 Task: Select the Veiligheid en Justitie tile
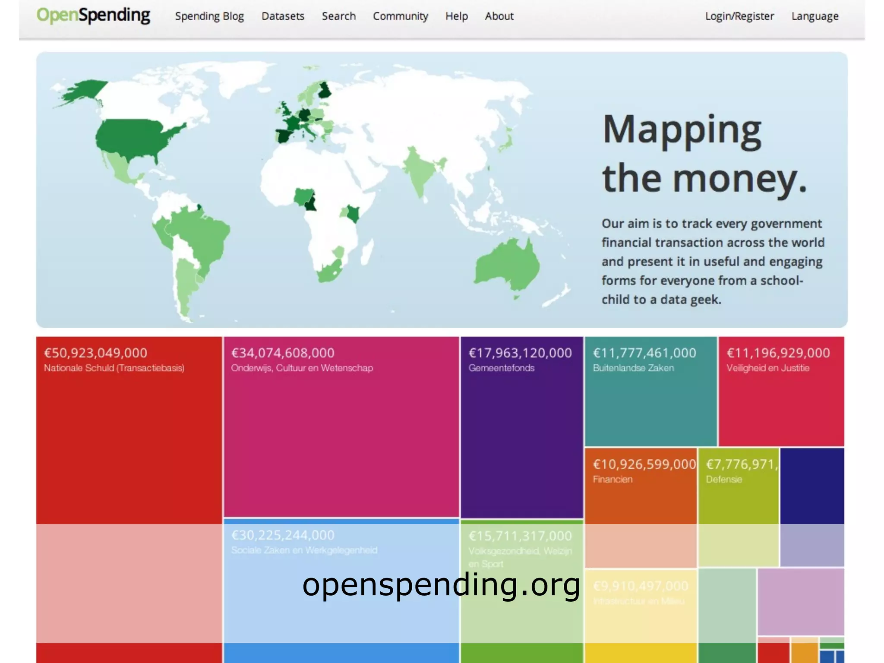781,397
